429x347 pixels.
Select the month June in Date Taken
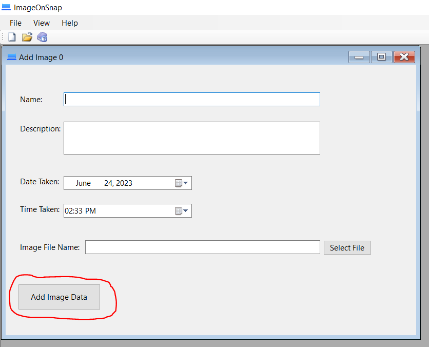coord(83,183)
